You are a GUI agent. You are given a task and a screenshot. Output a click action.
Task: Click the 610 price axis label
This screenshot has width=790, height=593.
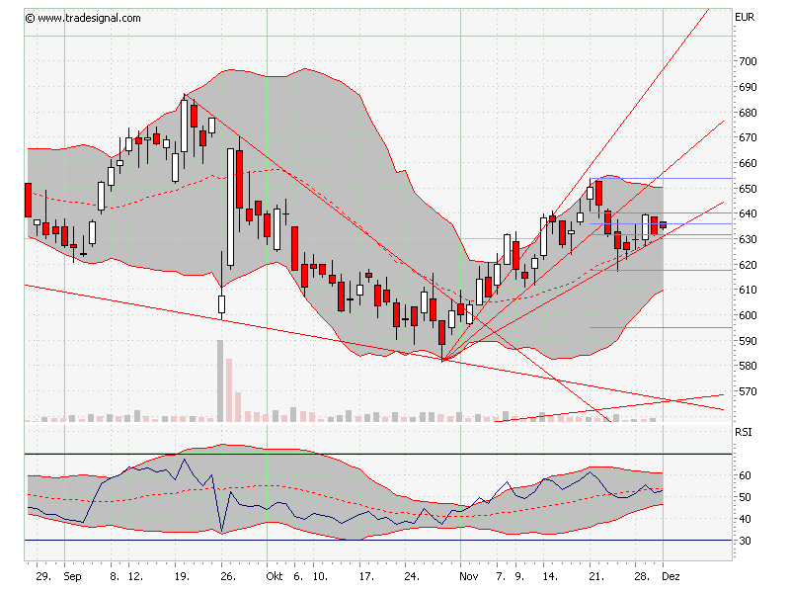[748, 290]
